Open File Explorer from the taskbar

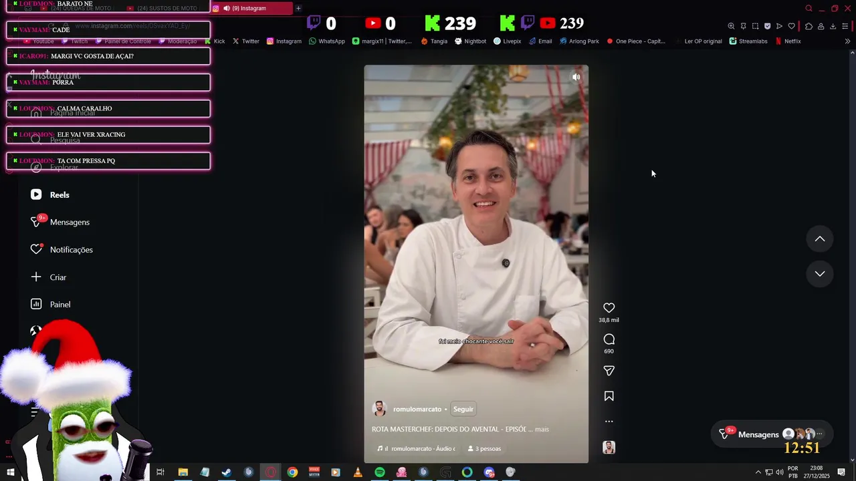click(x=183, y=472)
